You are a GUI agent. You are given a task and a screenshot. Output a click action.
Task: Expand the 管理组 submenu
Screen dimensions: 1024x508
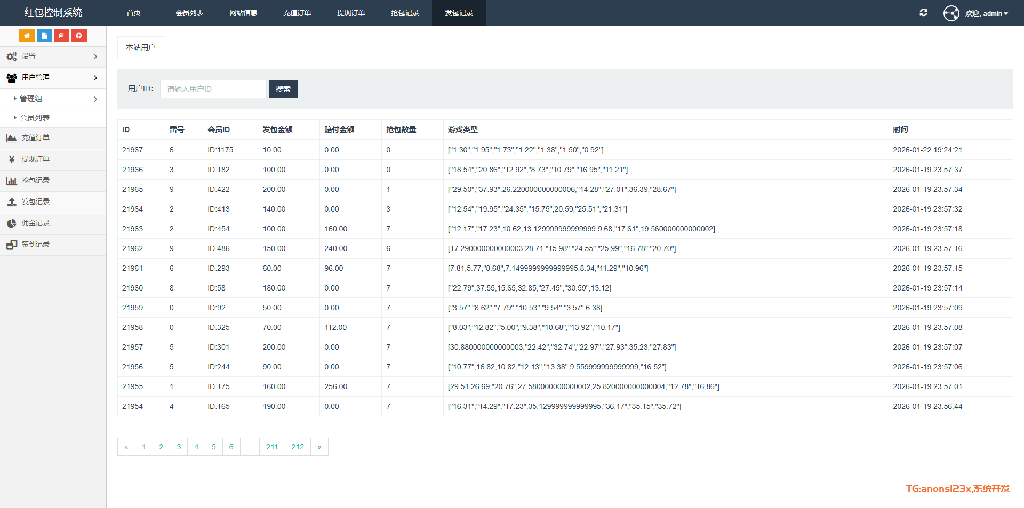click(x=53, y=99)
